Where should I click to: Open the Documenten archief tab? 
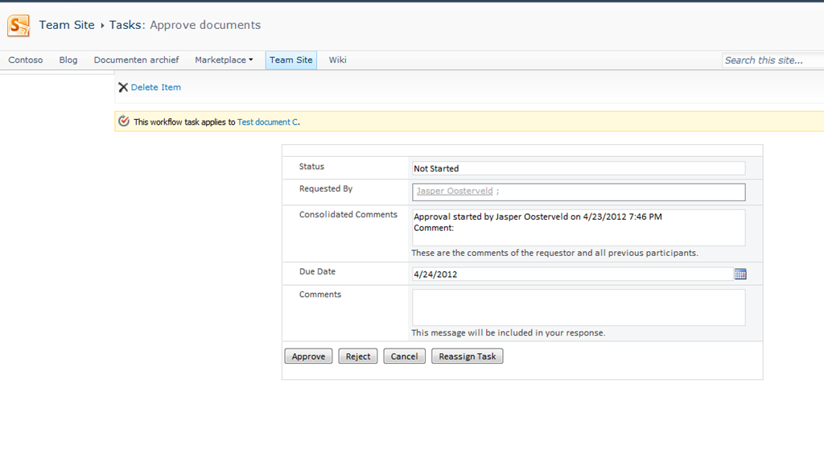(x=136, y=60)
